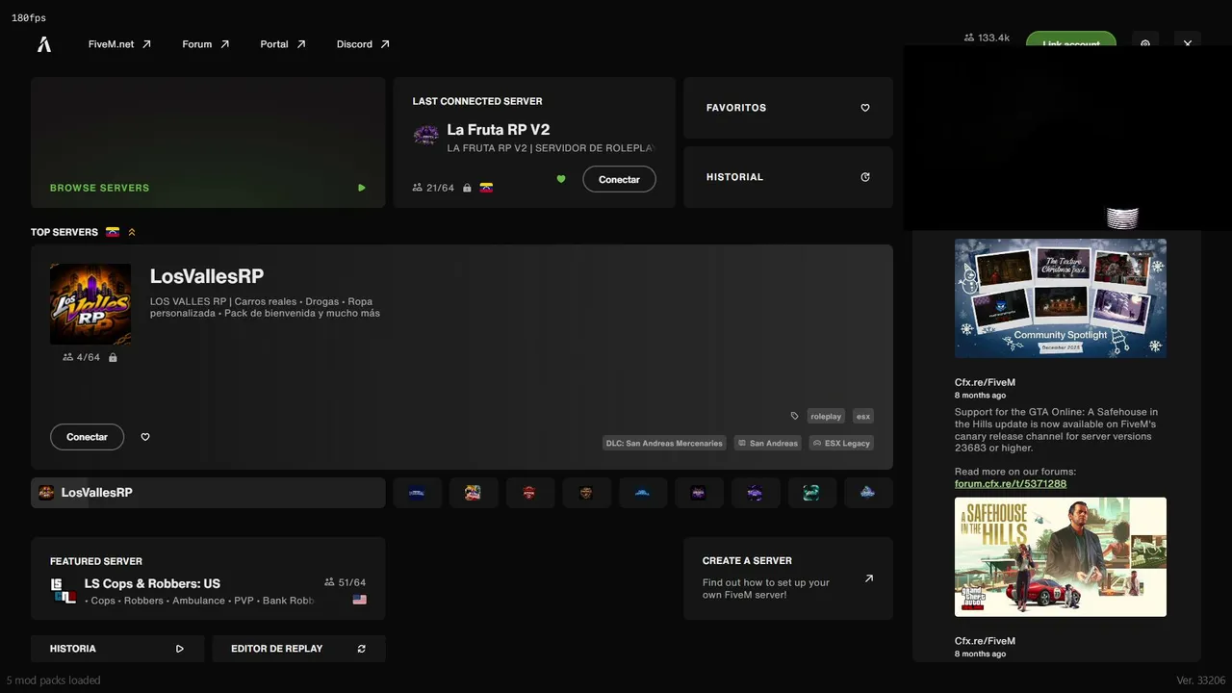Click the 21/64 player count icon
The image size is (1232, 693).
(x=418, y=188)
